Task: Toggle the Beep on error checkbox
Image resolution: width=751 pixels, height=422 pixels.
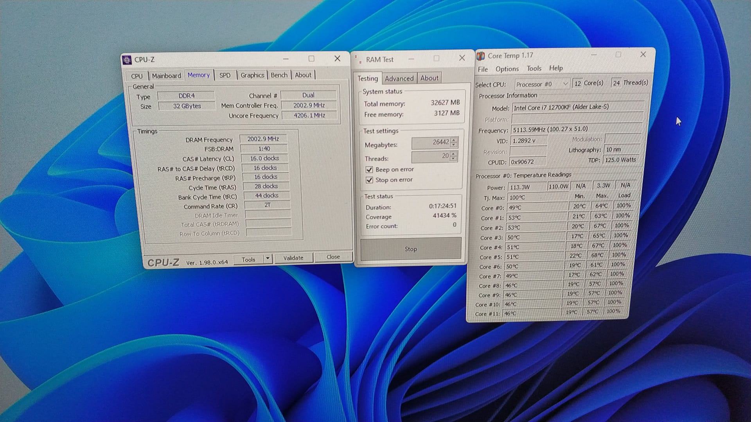Action: pos(369,170)
